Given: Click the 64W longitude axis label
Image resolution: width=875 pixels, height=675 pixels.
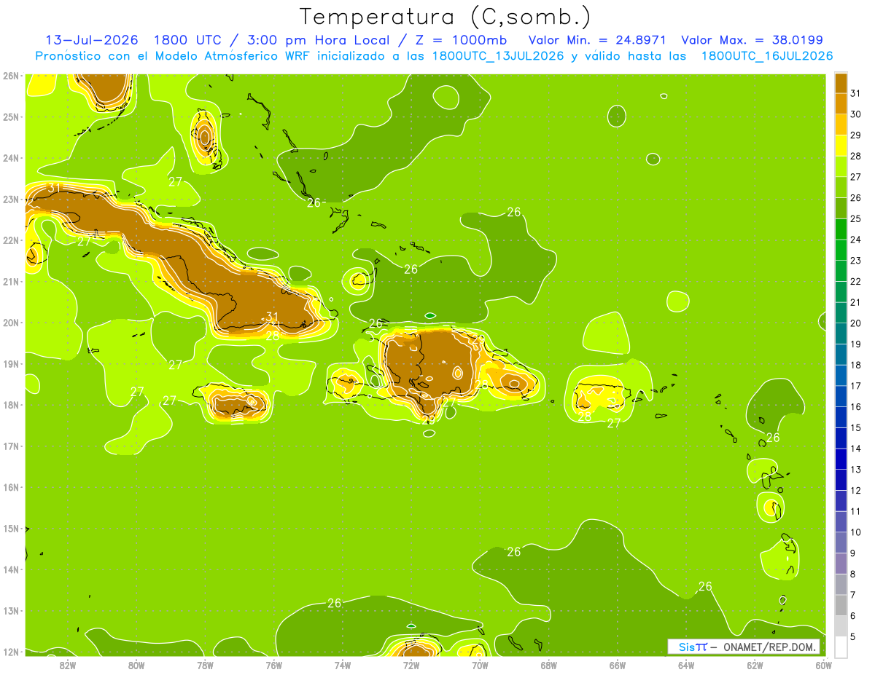Looking at the screenshot, I should [686, 665].
